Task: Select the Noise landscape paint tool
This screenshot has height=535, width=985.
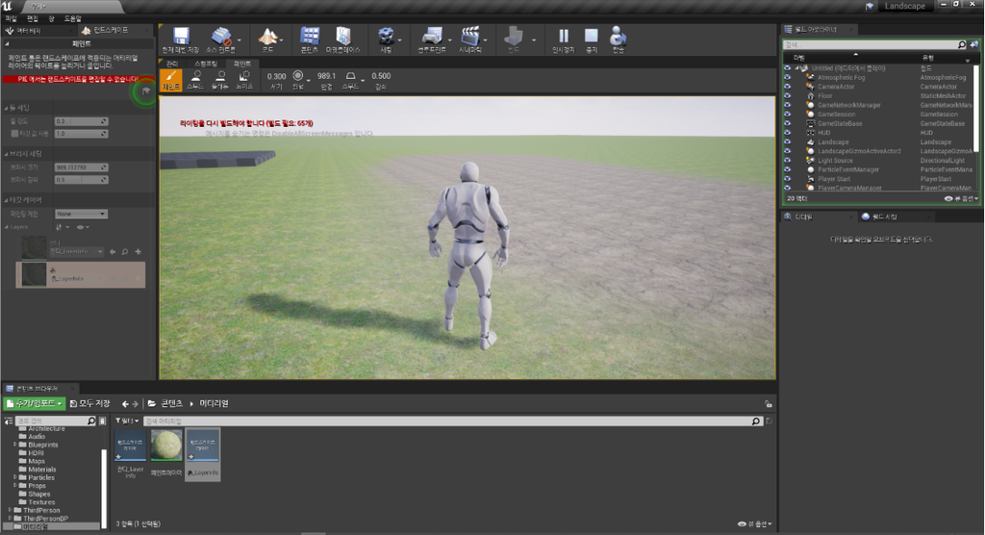Action: point(244,80)
